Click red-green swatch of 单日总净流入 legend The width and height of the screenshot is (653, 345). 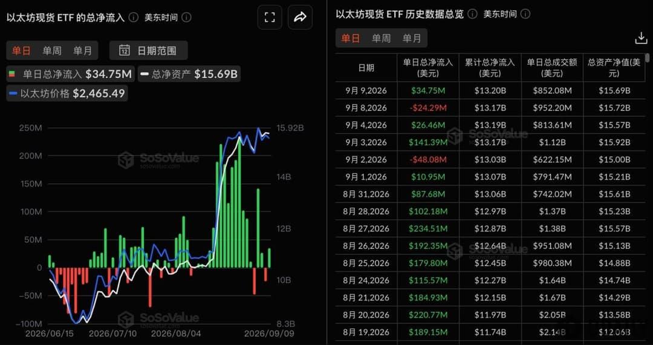coord(11,74)
